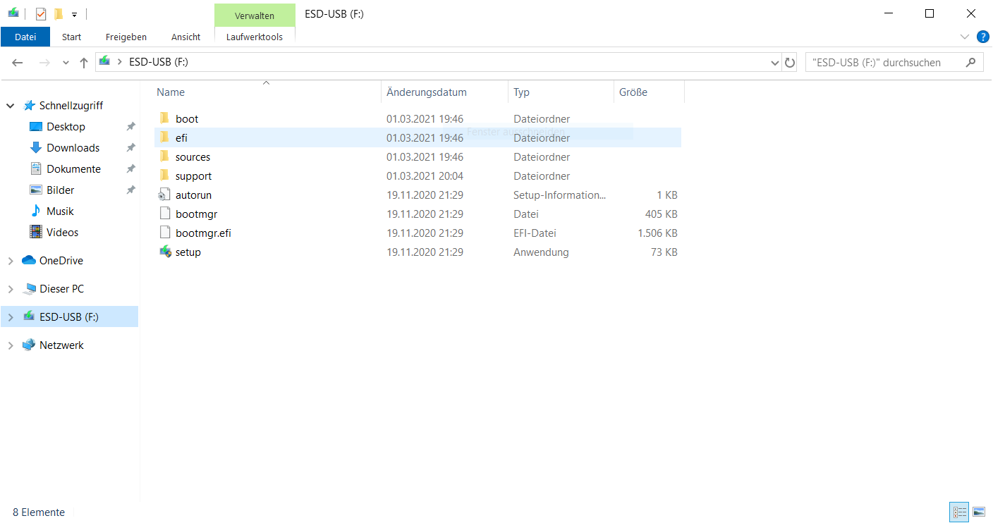Click the search magnifier icon

[971, 62]
